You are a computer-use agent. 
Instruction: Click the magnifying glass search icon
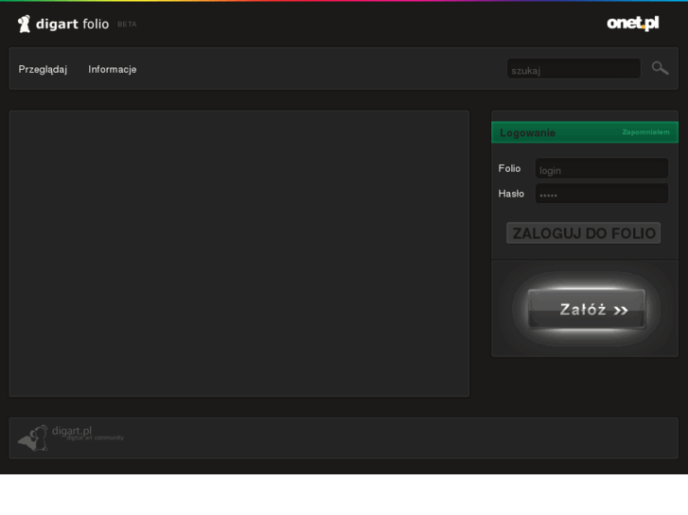pos(660,68)
